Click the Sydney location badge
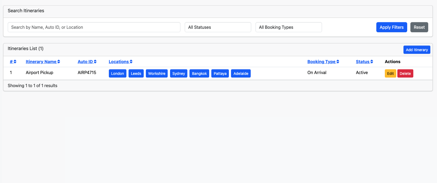This screenshot has height=183, width=437. [179, 74]
